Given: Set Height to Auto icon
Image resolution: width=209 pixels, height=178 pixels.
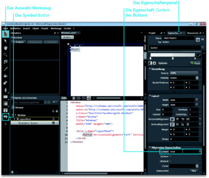Looking at the screenshot, I should (196, 105).
